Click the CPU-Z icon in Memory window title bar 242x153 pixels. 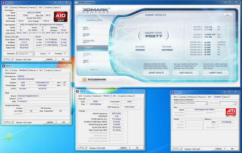pos(77,91)
